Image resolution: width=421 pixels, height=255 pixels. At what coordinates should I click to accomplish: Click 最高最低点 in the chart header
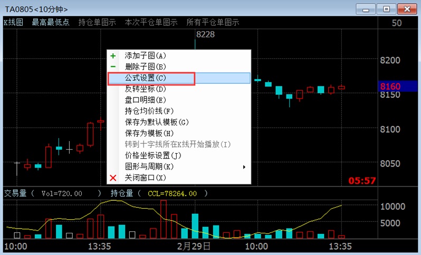tap(51, 22)
